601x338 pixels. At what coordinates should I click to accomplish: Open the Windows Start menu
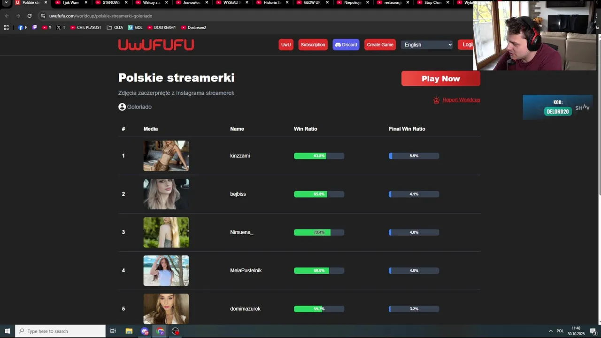[x=8, y=331]
